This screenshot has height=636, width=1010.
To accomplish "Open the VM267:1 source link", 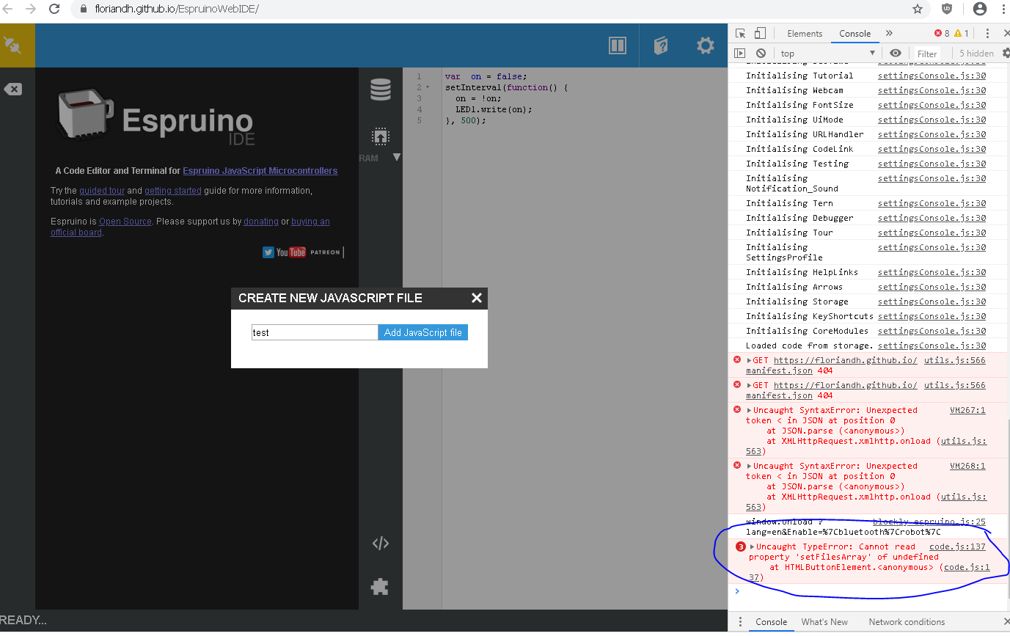I will pos(967,410).
